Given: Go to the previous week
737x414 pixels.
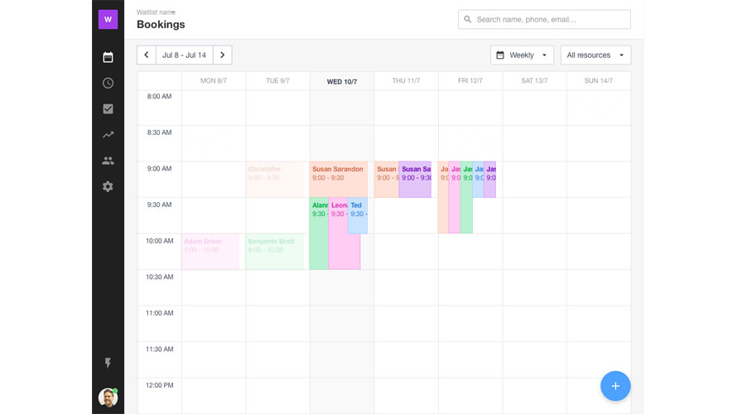Looking at the screenshot, I should (147, 55).
